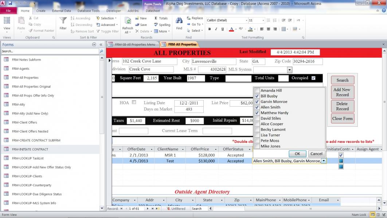
Task: Switch to Database Tools tab
Action: tap(89, 11)
